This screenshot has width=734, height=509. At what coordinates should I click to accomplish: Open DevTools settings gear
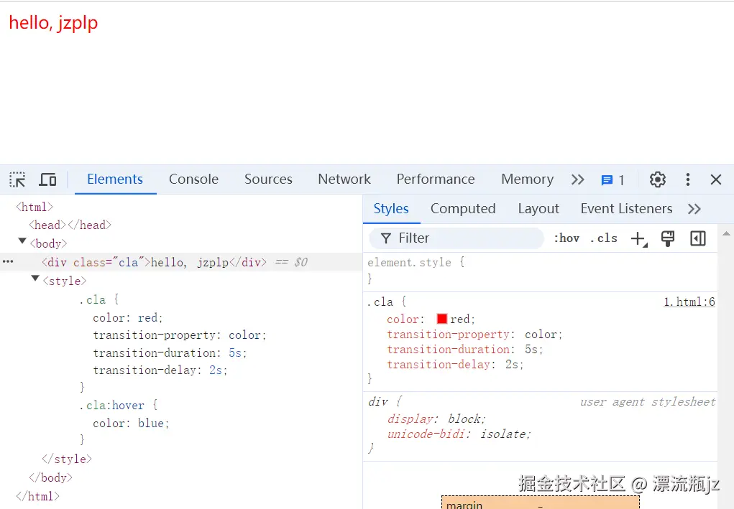(657, 179)
